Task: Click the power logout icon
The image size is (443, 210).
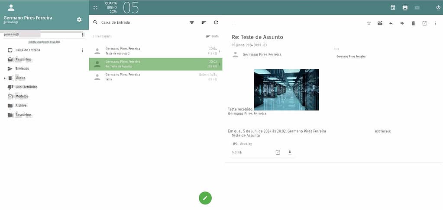Action: tap(438, 7)
